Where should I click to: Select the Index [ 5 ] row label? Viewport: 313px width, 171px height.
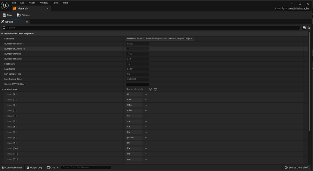(12, 121)
